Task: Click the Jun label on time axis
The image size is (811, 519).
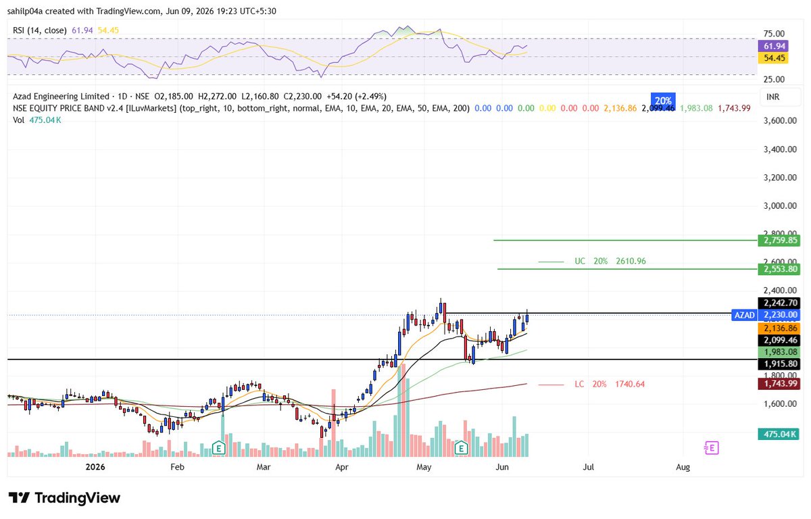Action: pos(501,467)
